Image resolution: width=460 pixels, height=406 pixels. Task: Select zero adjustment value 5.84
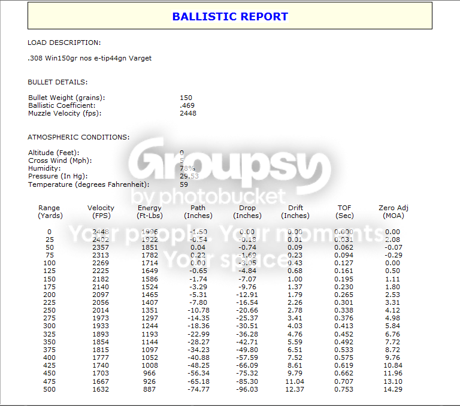pos(392,326)
